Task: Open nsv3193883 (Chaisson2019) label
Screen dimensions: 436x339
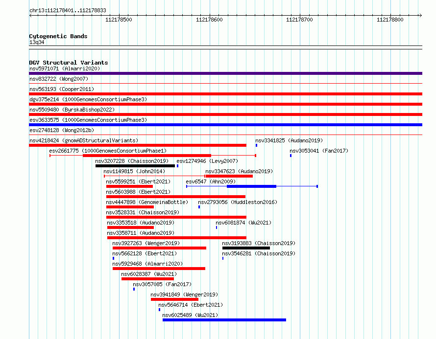Action: [259, 243]
